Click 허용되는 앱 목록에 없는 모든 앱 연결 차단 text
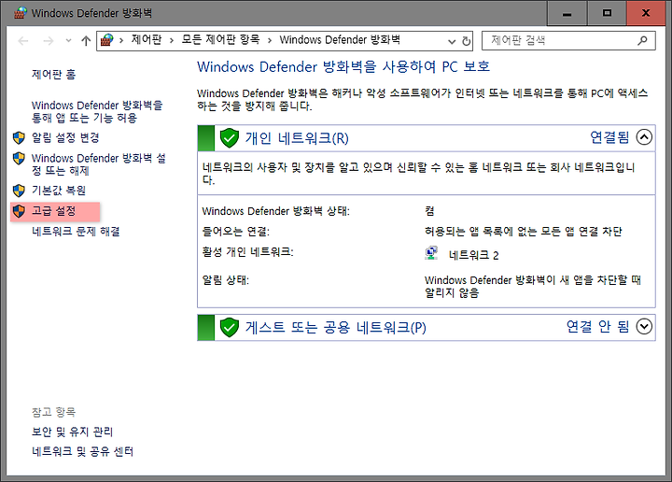This screenshot has width=672, height=482. click(524, 232)
